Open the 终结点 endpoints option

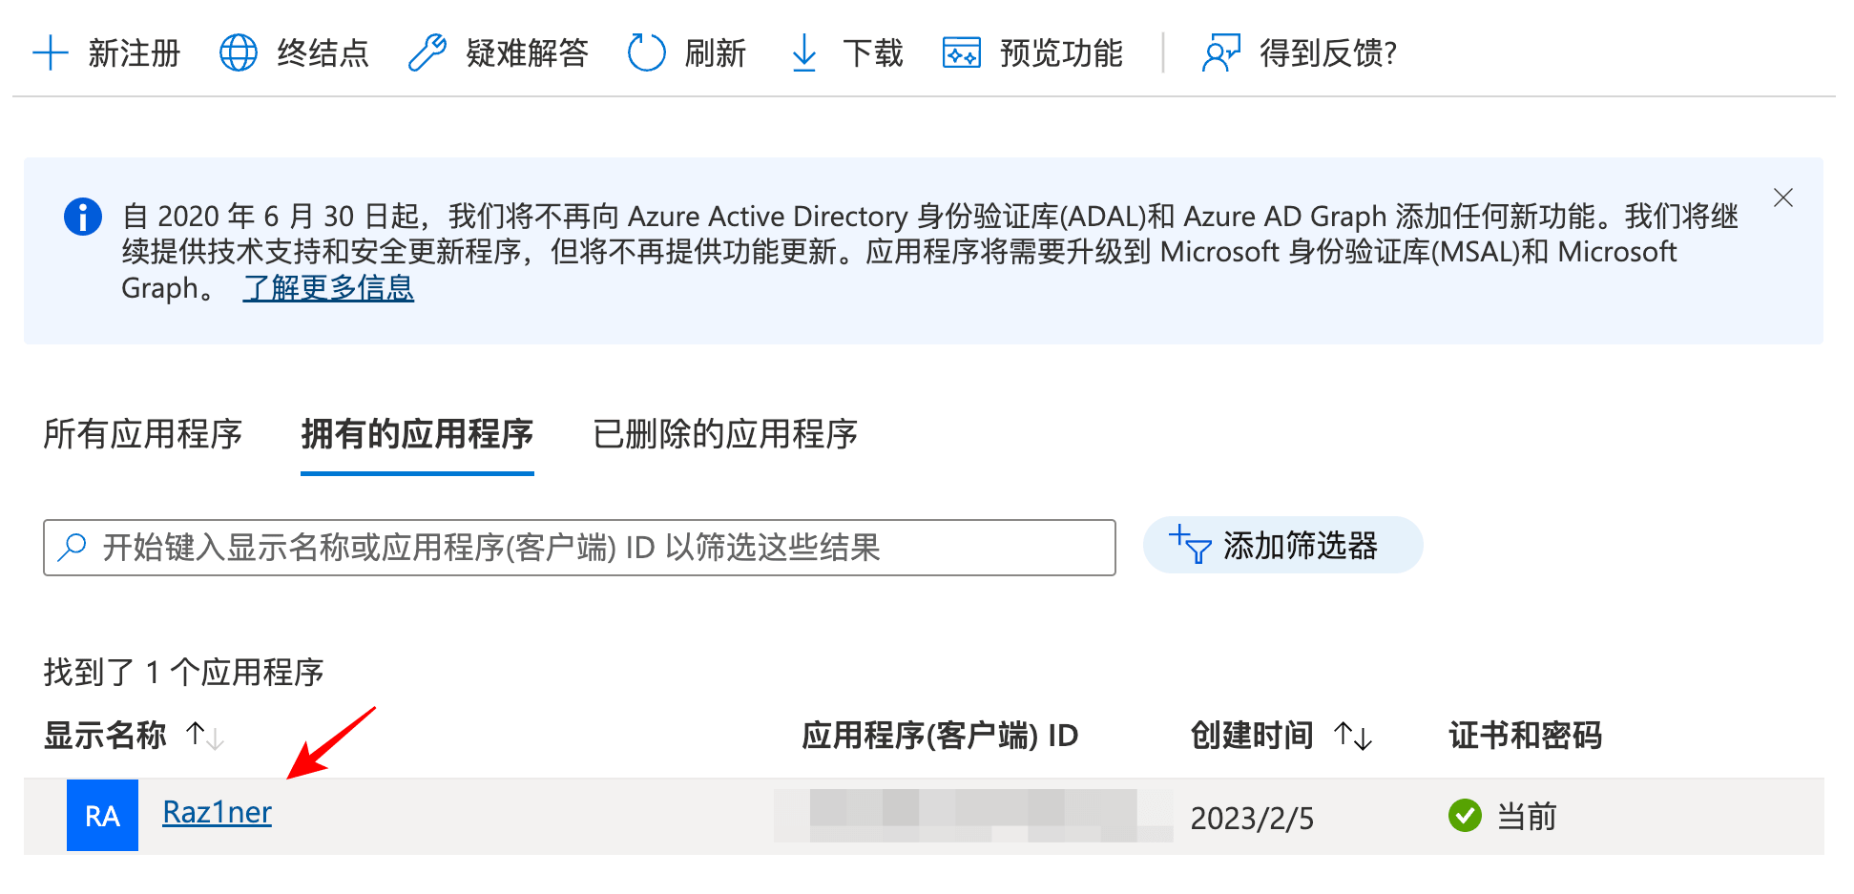[323, 52]
